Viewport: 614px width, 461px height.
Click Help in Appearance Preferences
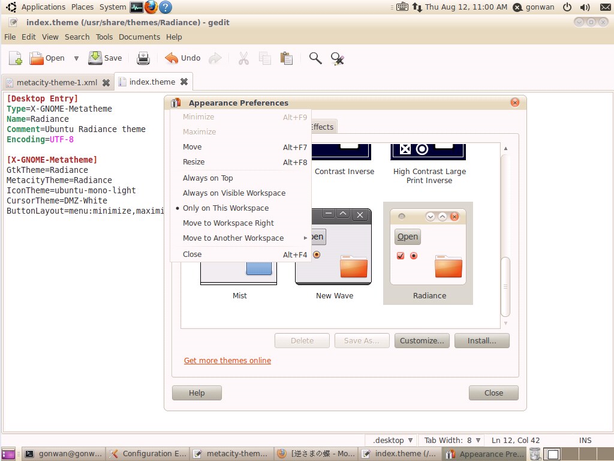point(197,393)
